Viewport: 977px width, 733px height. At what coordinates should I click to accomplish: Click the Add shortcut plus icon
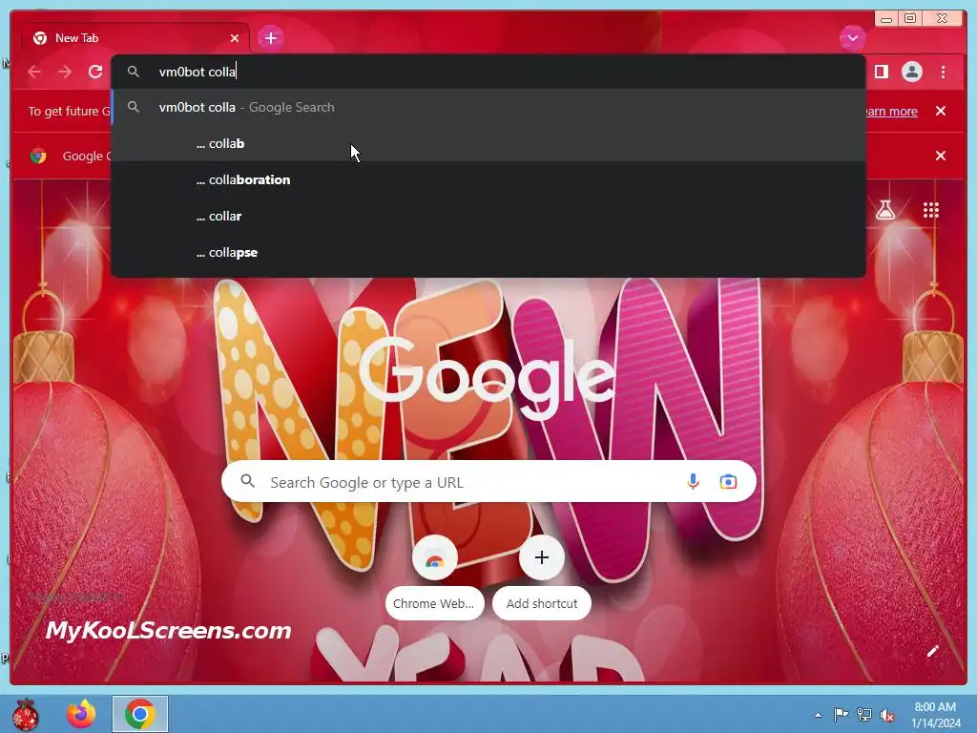pos(542,557)
